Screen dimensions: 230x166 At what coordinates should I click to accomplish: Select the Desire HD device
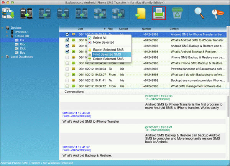click(22, 36)
